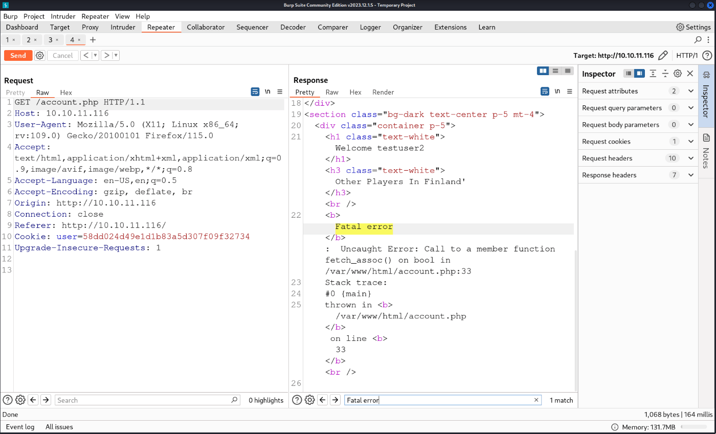Open next-request history dropdown arrow
Screen dimensions: 716x434
pos(116,55)
